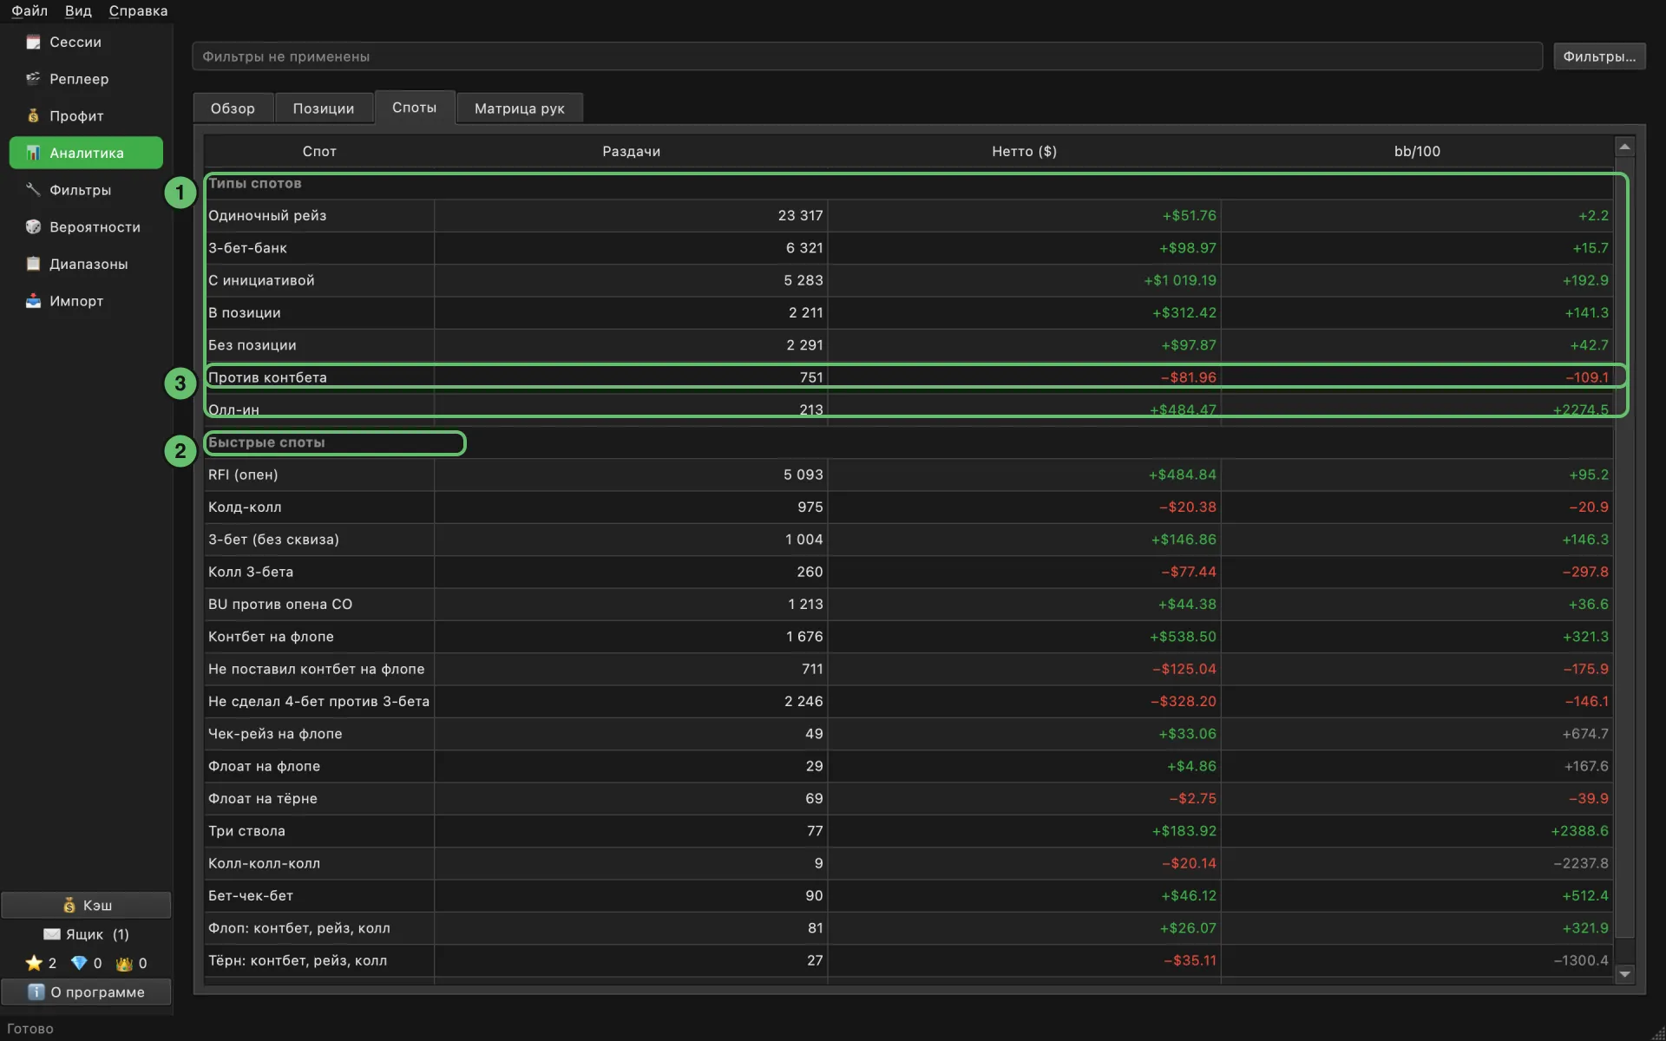The width and height of the screenshot is (1666, 1041).
Task: Select the Три ствола row
Action: tap(908, 830)
